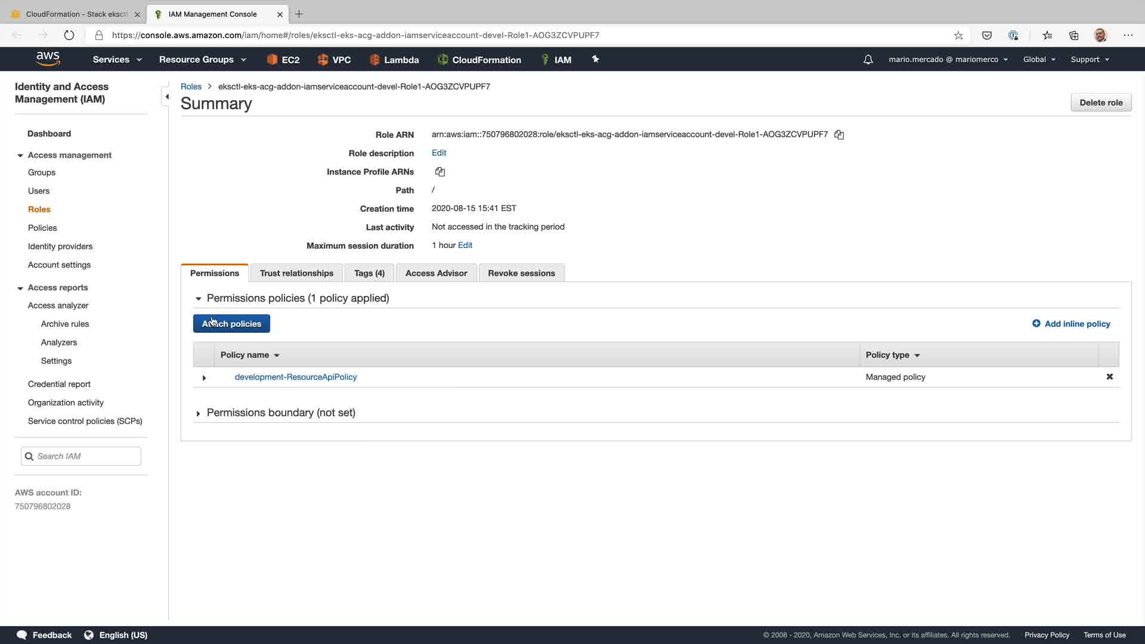The height and width of the screenshot is (644, 1145).
Task: Expand Permissions boundary section
Action: 199,413
